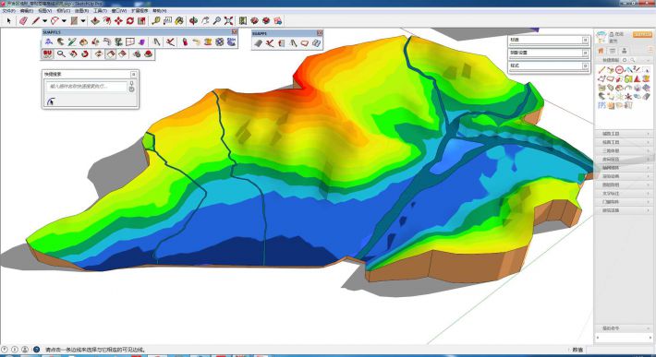Select the magnifier Zoom tool

(217, 20)
